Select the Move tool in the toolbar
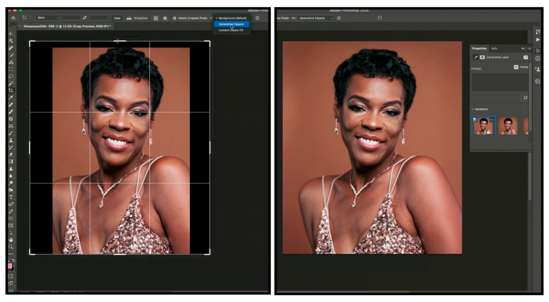The image size is (549, 302). pos(11,34)
